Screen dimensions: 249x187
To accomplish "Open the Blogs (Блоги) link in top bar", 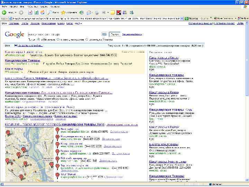I will (61, 24).
